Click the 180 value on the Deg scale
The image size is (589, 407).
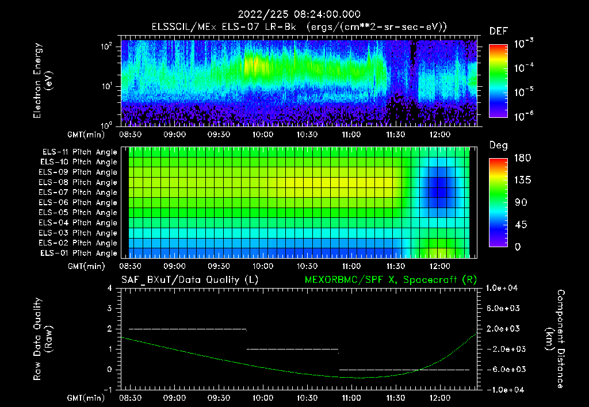tap(522, 158)
